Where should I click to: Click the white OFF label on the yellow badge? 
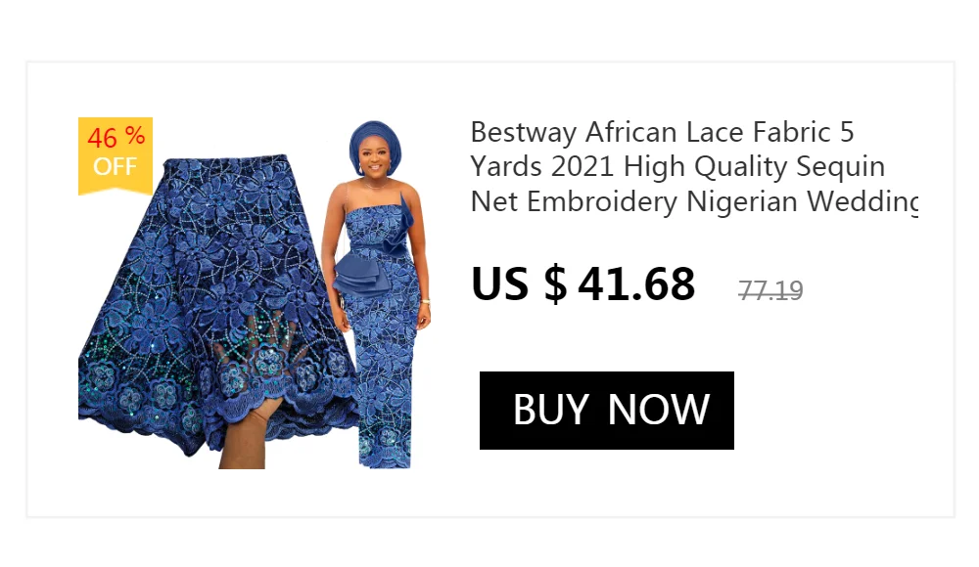(115, 166)
